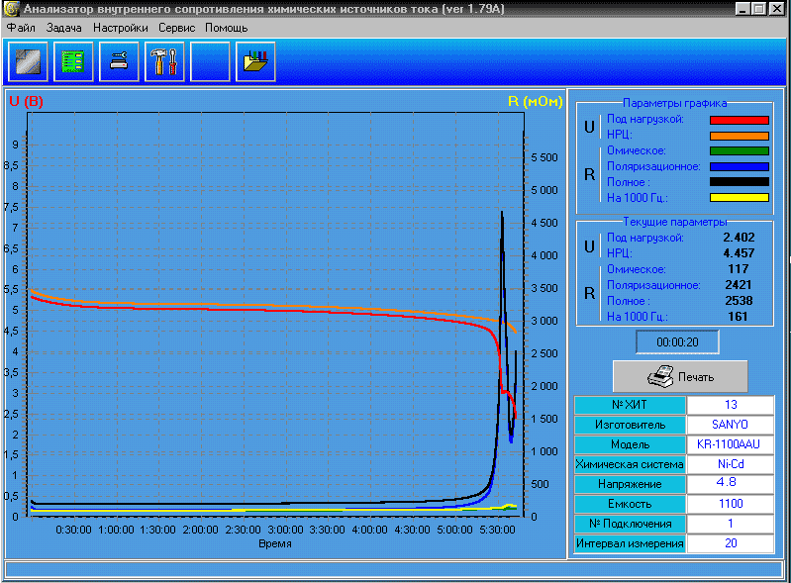Click the 00:00:20 timer field

click(677, 342)
